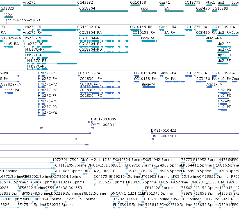Screen dimensions: 239x209
Task: Select protein Hrb27C-PH label
Action: click(47, 73)
